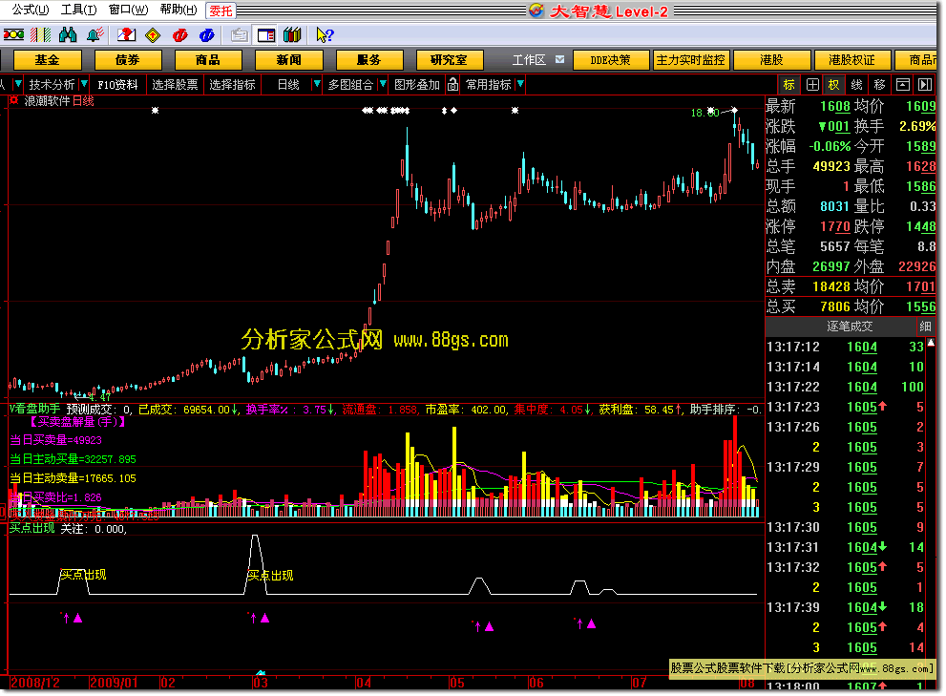Click the 港股 button

771,60
